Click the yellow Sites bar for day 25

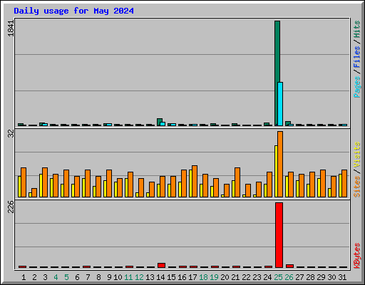[x=276, y=171]
